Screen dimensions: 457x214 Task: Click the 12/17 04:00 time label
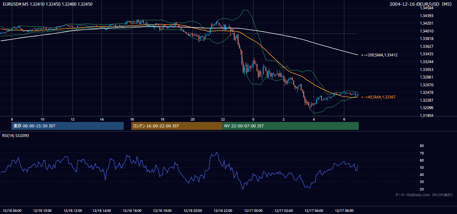[x=314, y=210]
